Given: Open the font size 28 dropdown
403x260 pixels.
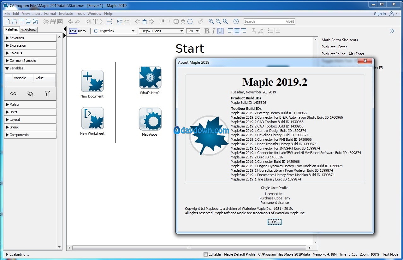Looking at the screenshot, I should [193, 31].
